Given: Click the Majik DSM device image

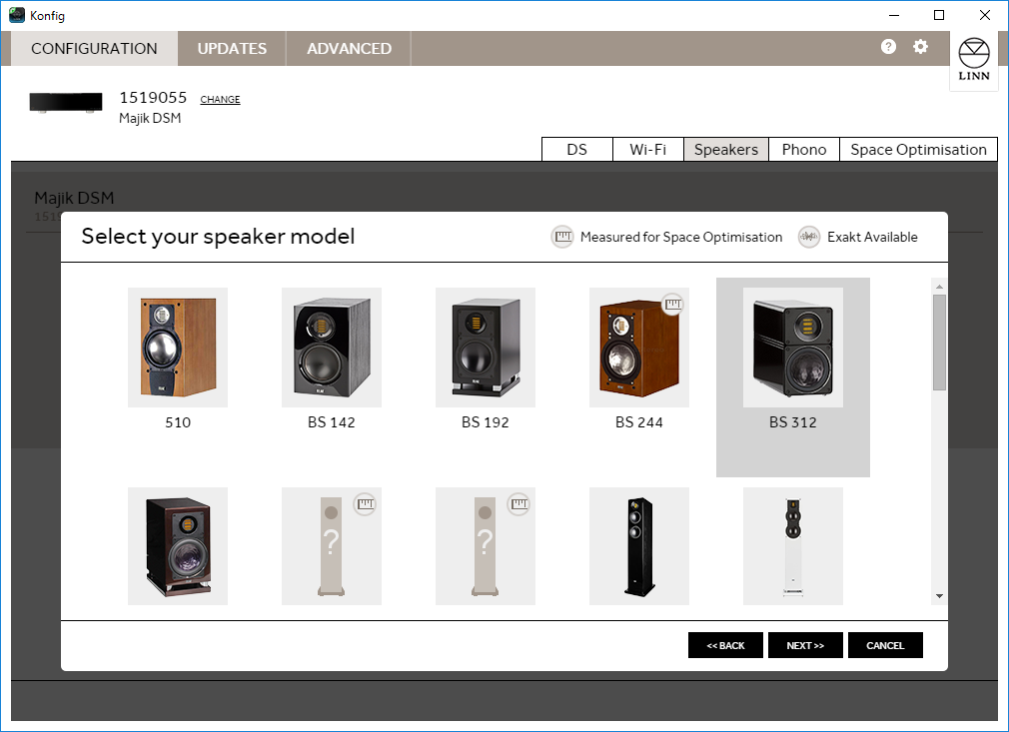Looking at the screenshot, I should (x=66, y=103).
